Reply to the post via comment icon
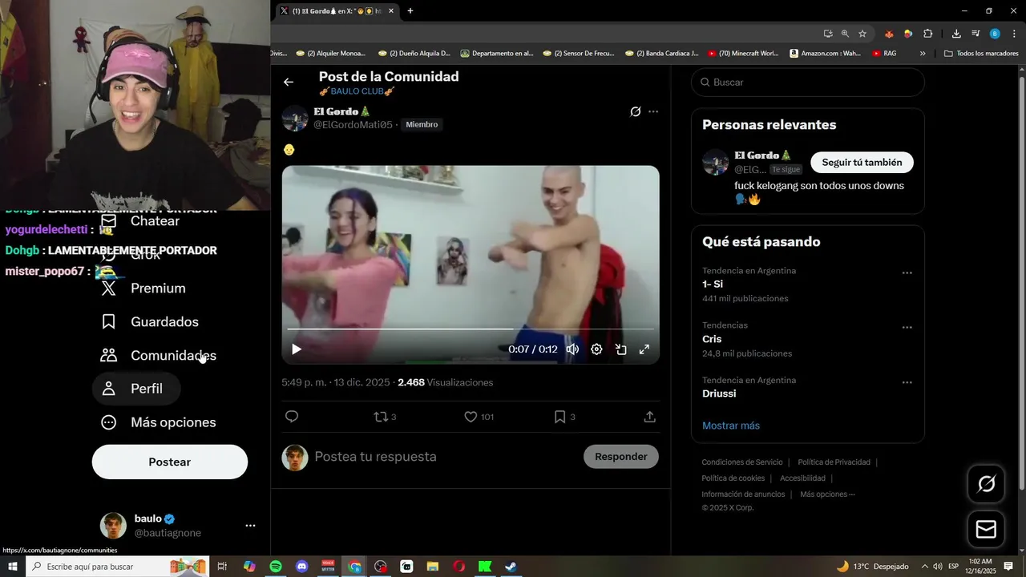 pos(292,417)
